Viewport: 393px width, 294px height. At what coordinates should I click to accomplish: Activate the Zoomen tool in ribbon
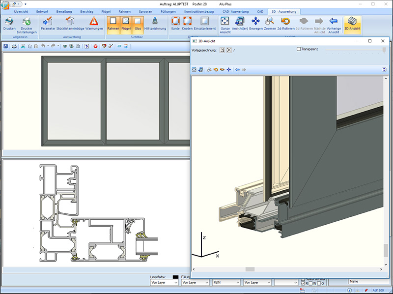click(x=270, y=24)
